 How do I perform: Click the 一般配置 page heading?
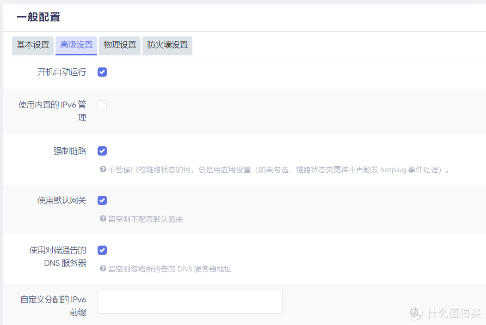(x=38, y=17)
